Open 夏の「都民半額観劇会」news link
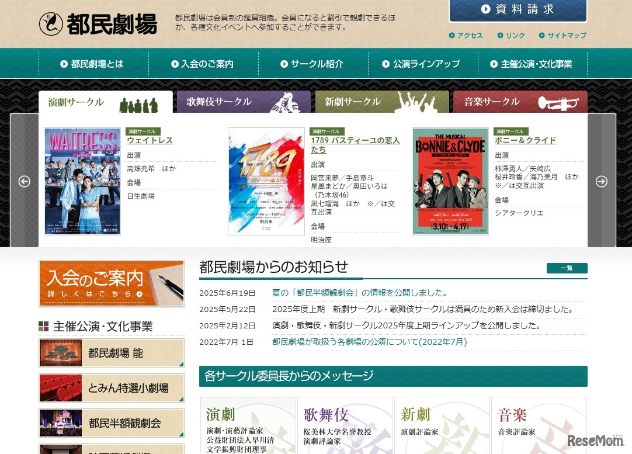This screenshot has height=454, width=632. [x=361, y=293]
